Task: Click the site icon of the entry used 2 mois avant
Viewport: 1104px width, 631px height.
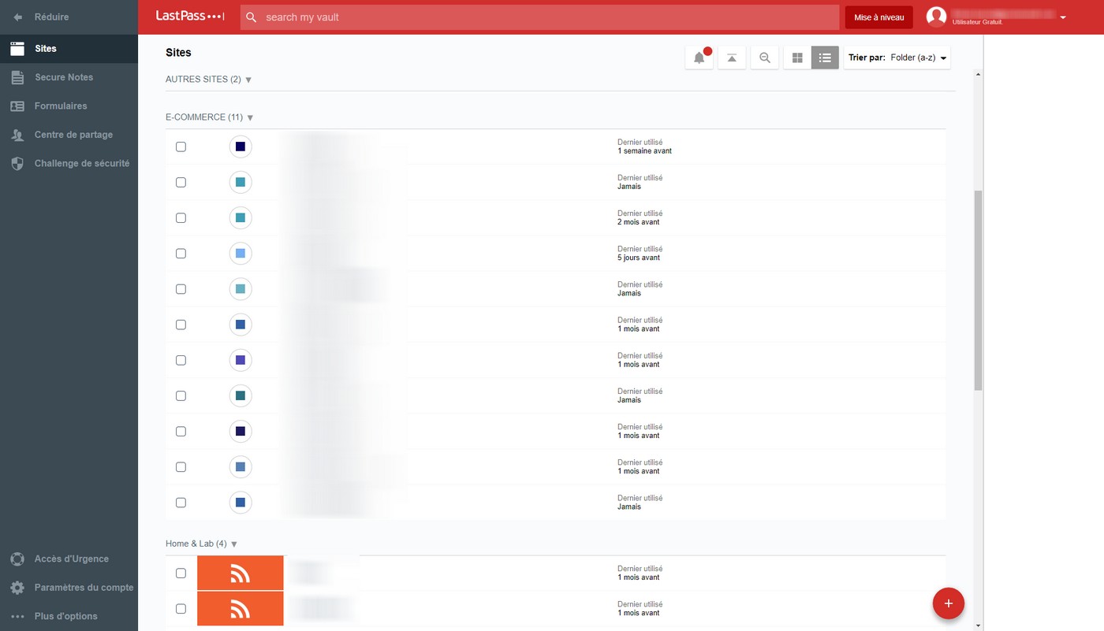Action: [x=241, y=217]
